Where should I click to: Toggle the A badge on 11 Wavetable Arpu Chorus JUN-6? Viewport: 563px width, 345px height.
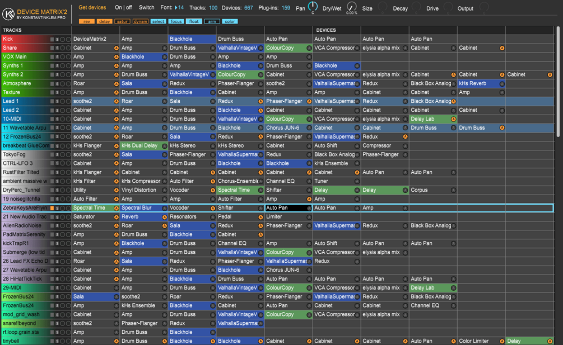tap(309, 128)
